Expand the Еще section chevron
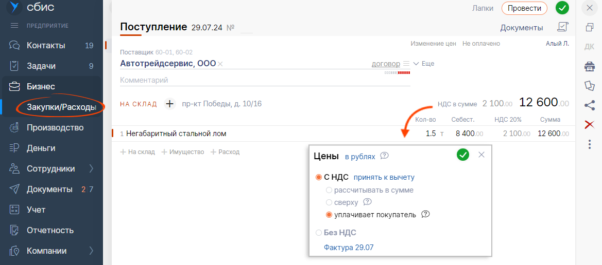Screen dimensions: 602x265 pos(416,64)
